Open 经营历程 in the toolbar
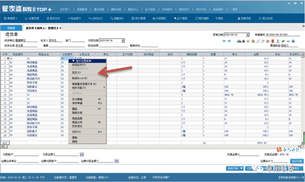This screenshot has width=305, height=182. tap(32, 18)
